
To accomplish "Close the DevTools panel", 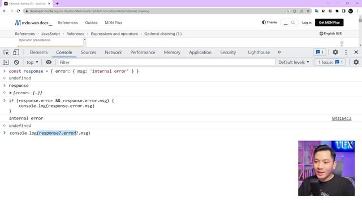I will click(356, 52).
